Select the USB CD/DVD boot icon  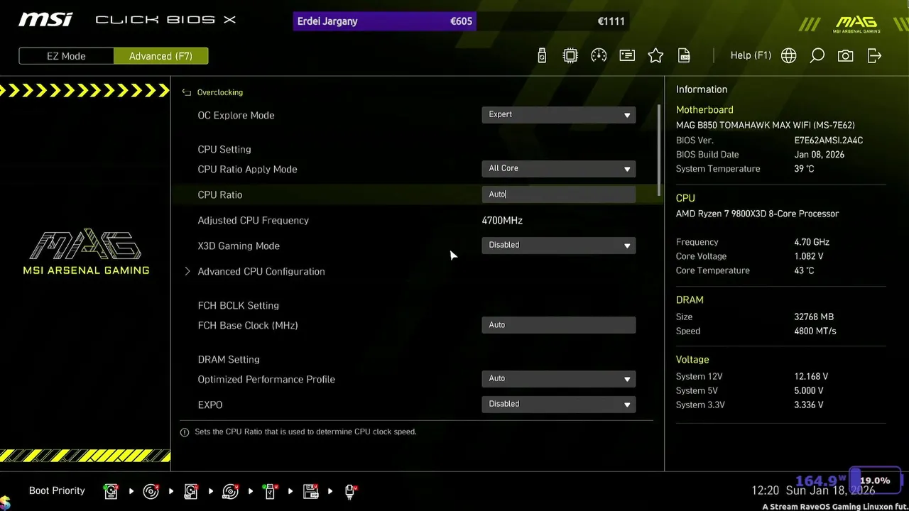[x=230, y=490]
